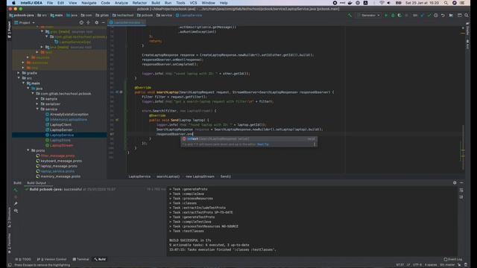The height and width of the screenshot is (268, 477).
Task: Open the Project Structure icon in toolbar
Action: pos(451,15)
